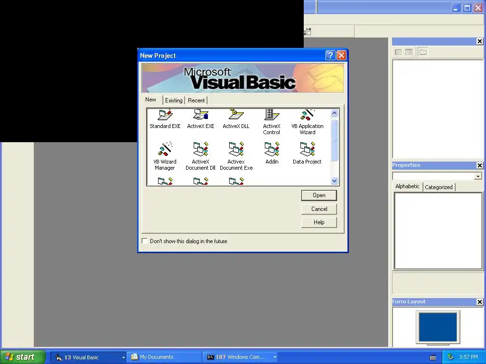This screenshot has height=364, width=486.
Task: Click the dialog's question mark help icon
Action: [330, 55]
